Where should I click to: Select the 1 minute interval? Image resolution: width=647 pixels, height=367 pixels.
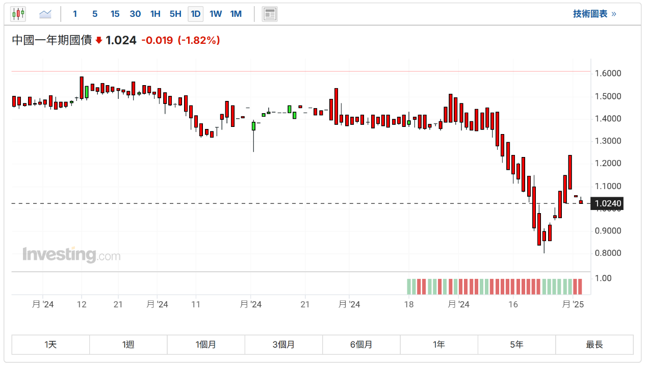click(x=75, y=14)
